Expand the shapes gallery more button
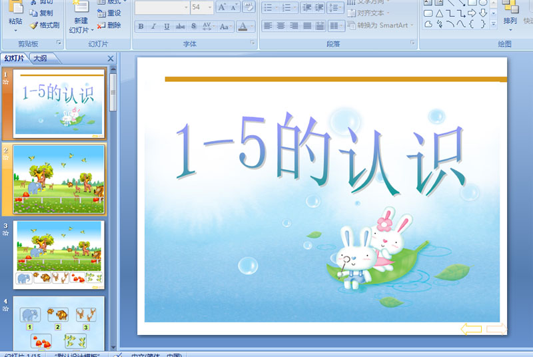The image size is (533, 357). click(x=494, y=24)
